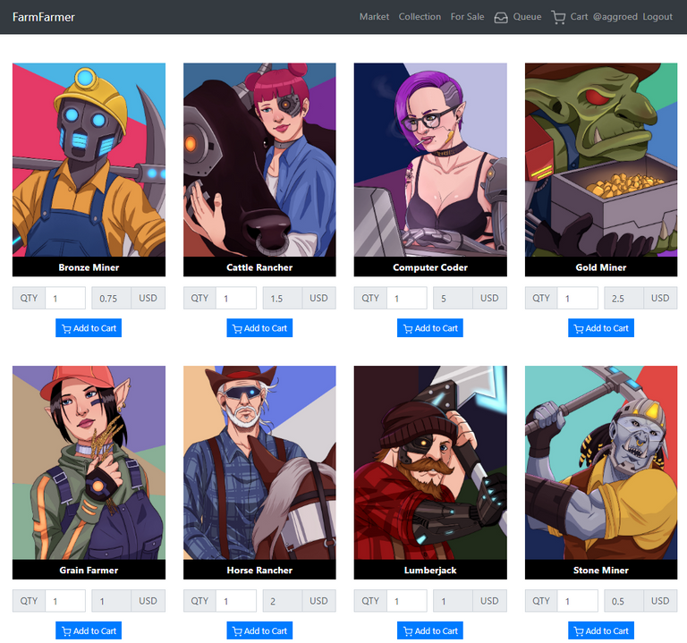Image resolution: width=687 pixels, height=643 pixels.
Task: Focus the Lumberjack quantity field
Action: click(x=407, y=601)
